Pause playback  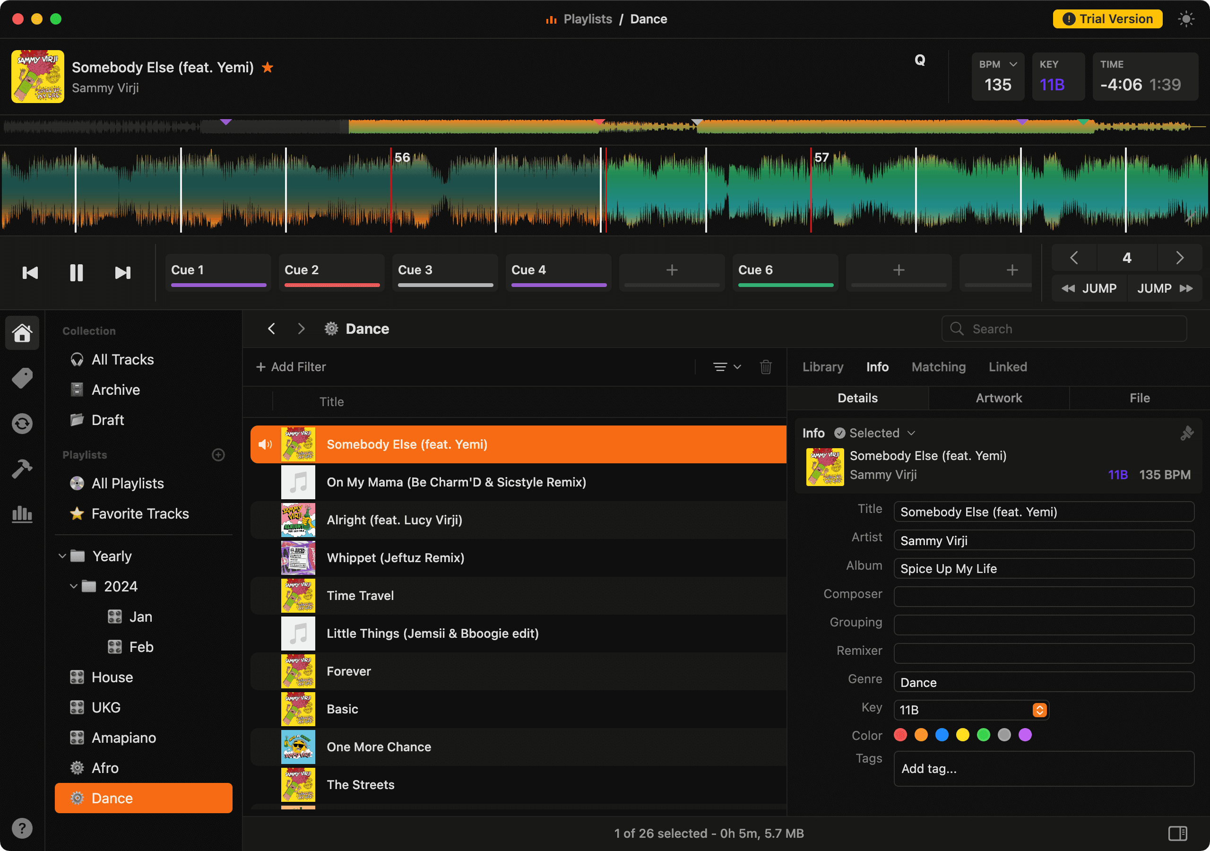click(77, 273)
